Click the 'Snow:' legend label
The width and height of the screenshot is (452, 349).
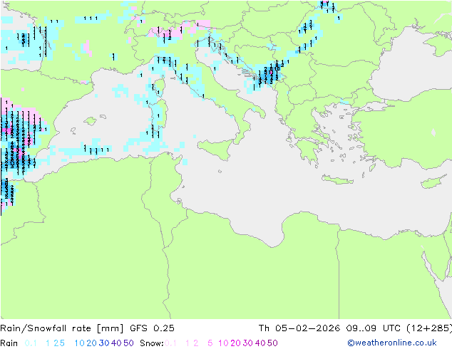(152, 343)
